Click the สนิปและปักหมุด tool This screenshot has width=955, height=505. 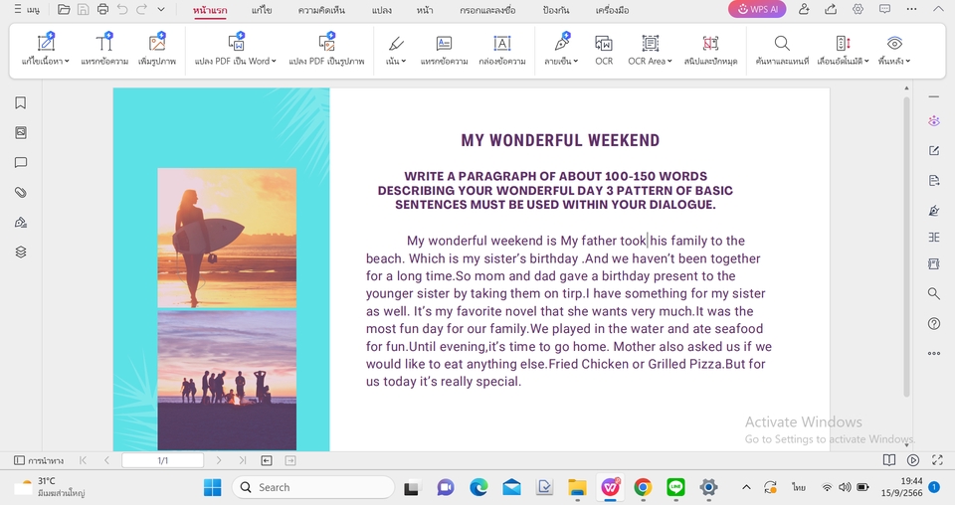tap(710, 50)
